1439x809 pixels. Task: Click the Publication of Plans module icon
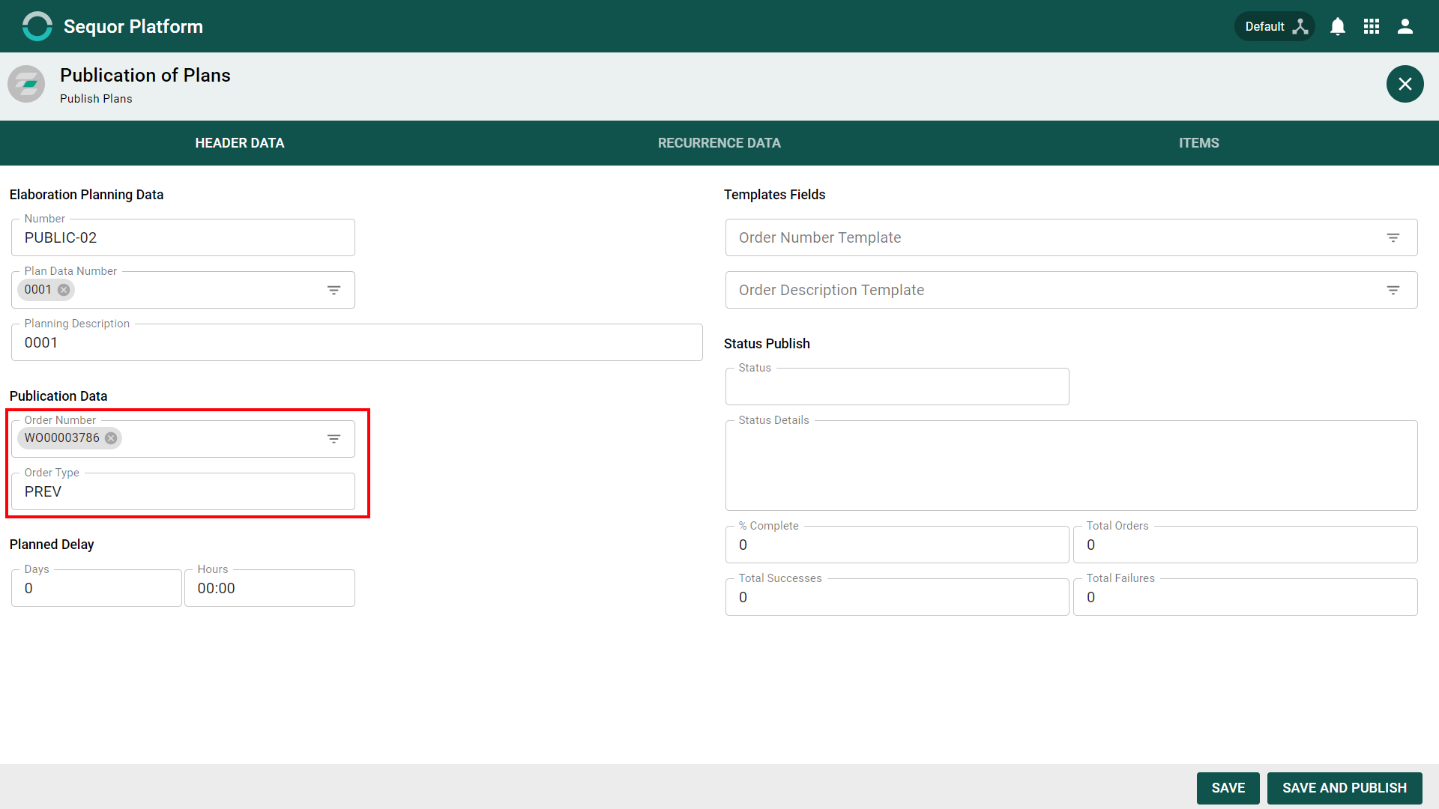[26, 84]
